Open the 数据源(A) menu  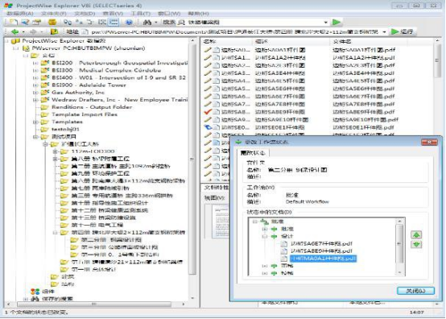click(x=20, y=14)
